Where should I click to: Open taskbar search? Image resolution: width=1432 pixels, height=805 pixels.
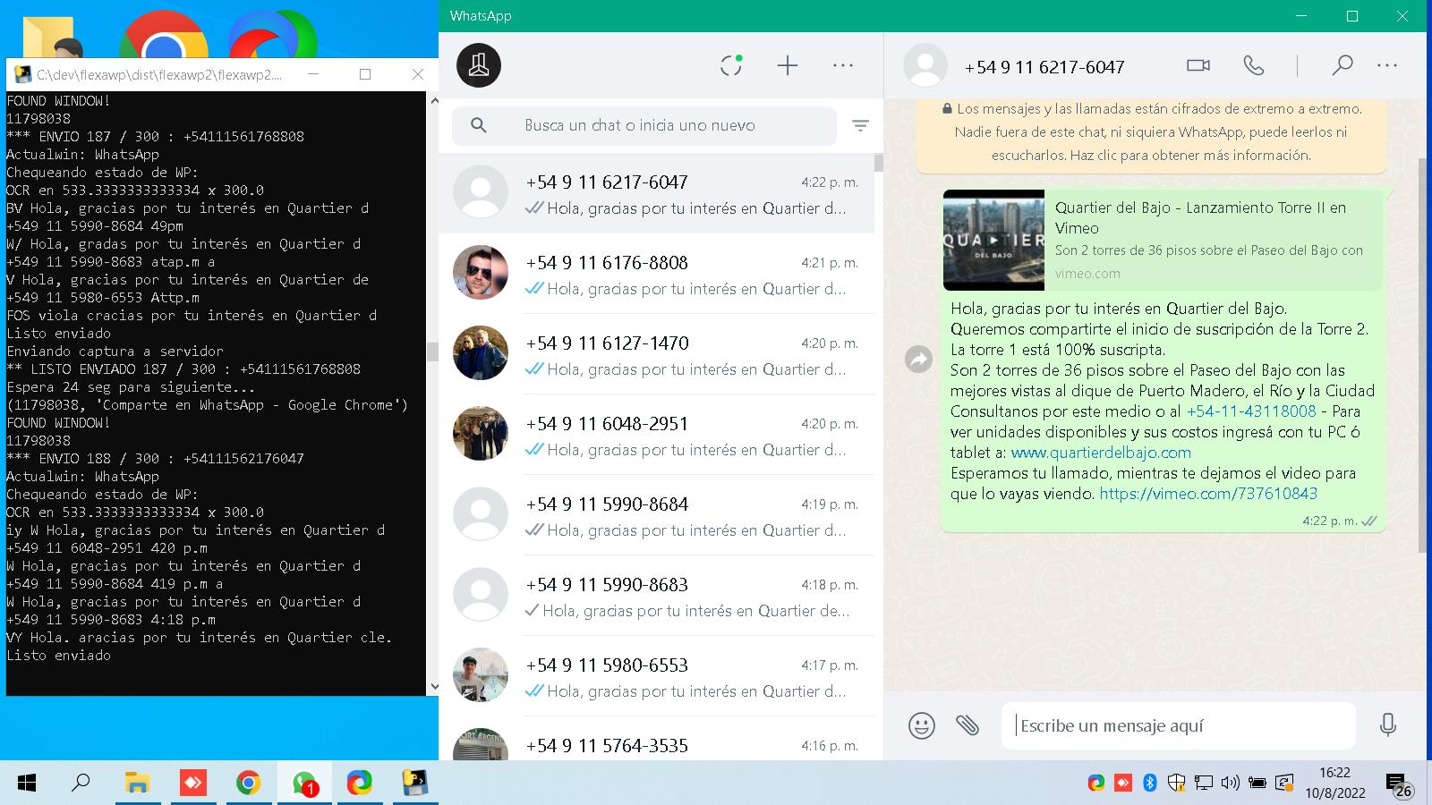pos(81,783)
